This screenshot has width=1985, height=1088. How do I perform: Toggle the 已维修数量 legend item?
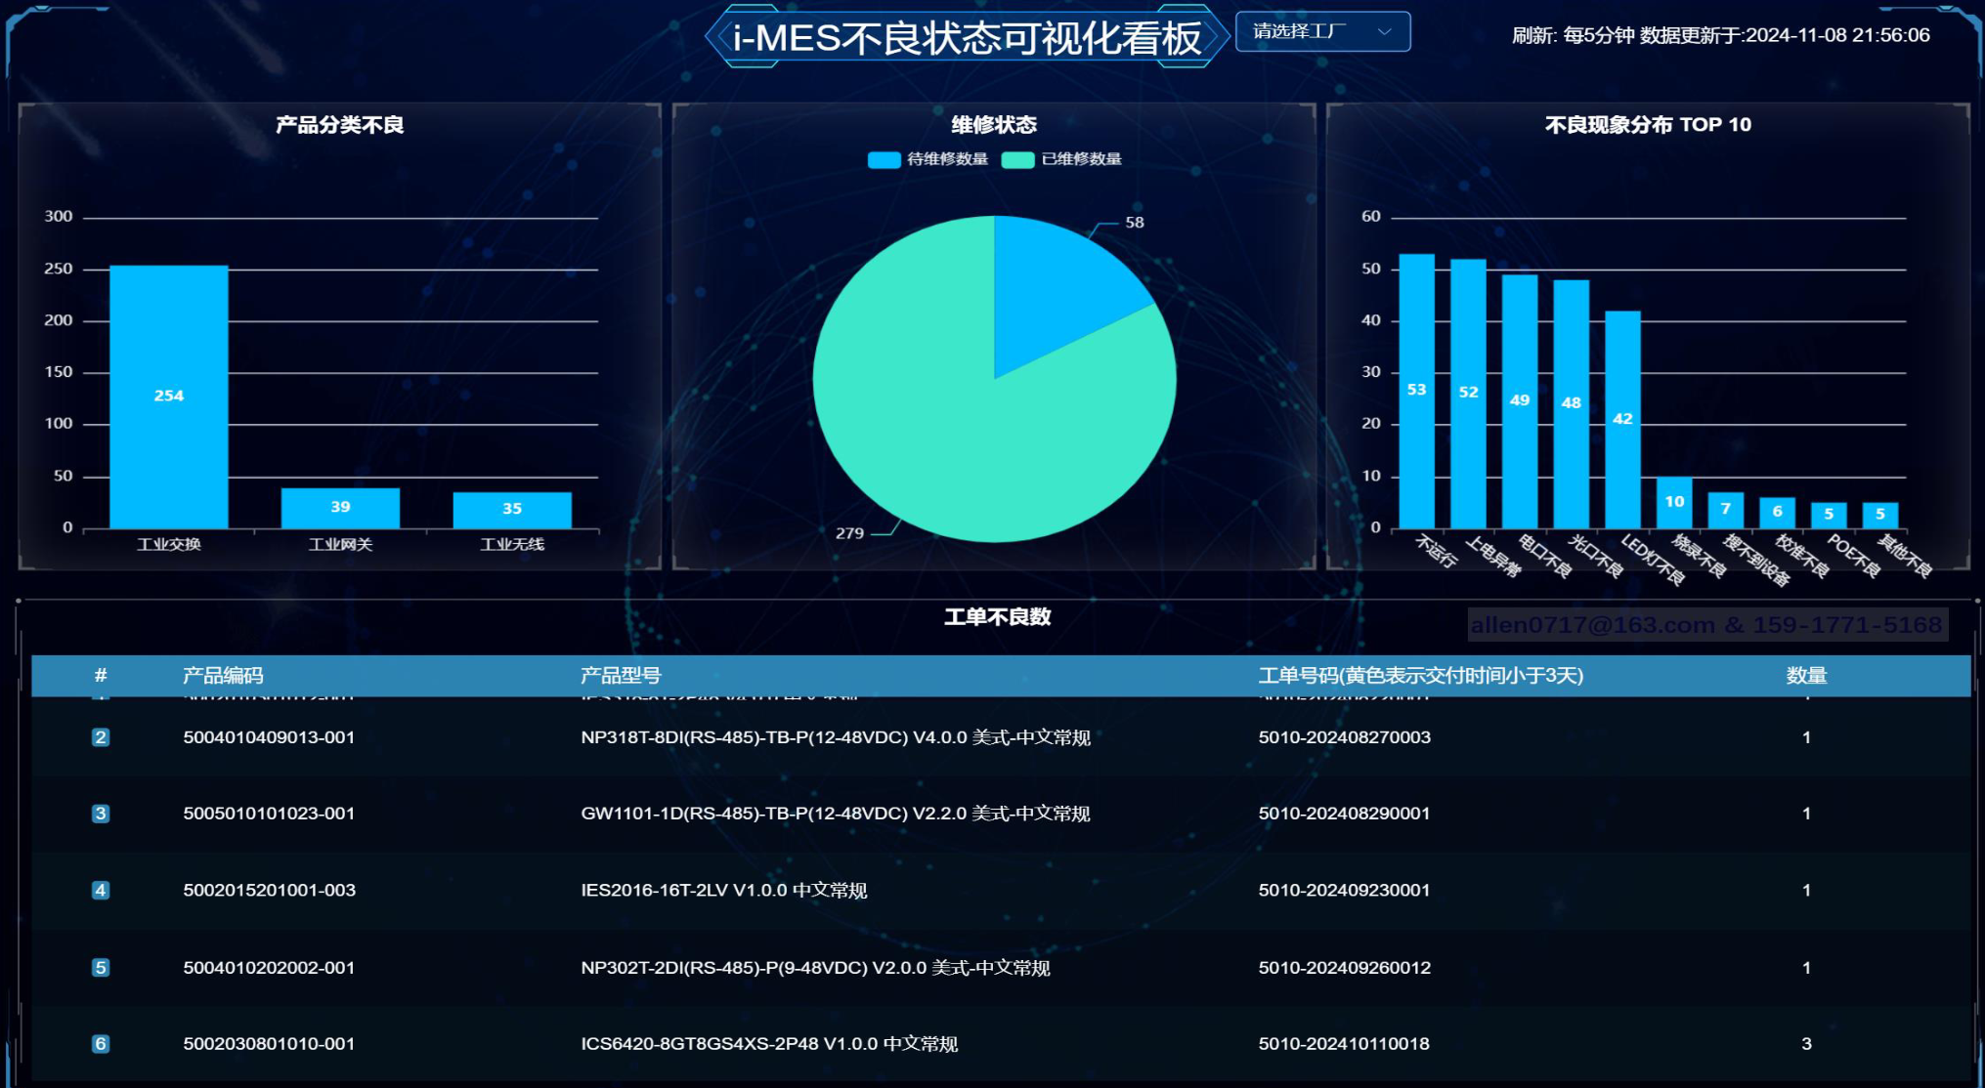tap(1061, 159)
